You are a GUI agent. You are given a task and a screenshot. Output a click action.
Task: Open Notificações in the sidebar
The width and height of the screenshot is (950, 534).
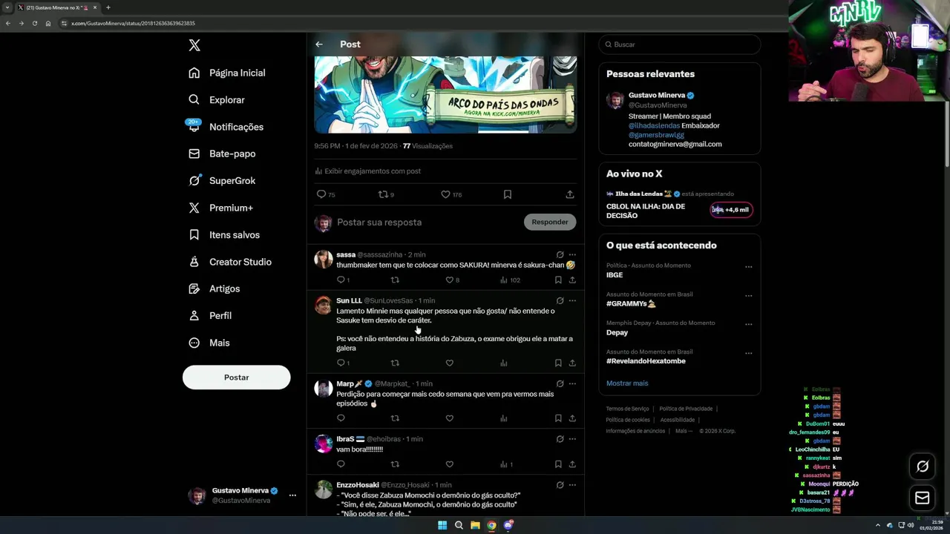(226, 127)
